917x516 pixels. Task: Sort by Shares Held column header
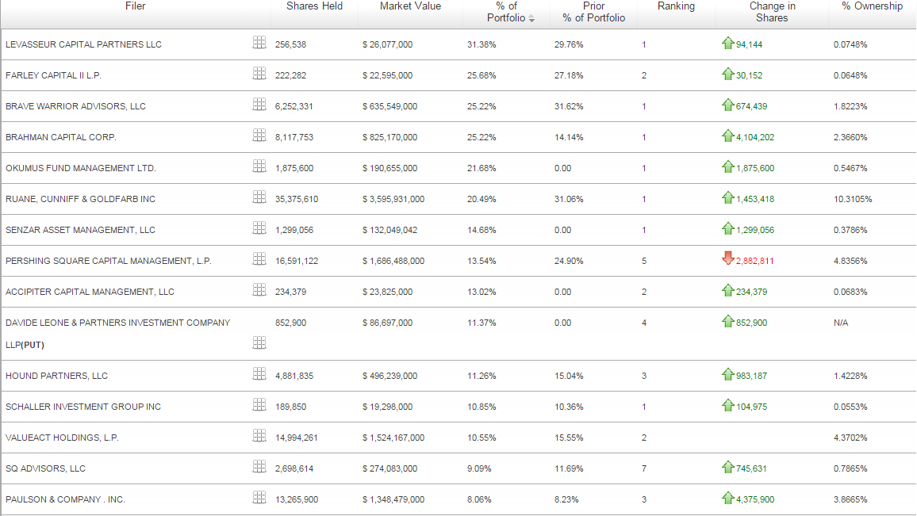314,6
